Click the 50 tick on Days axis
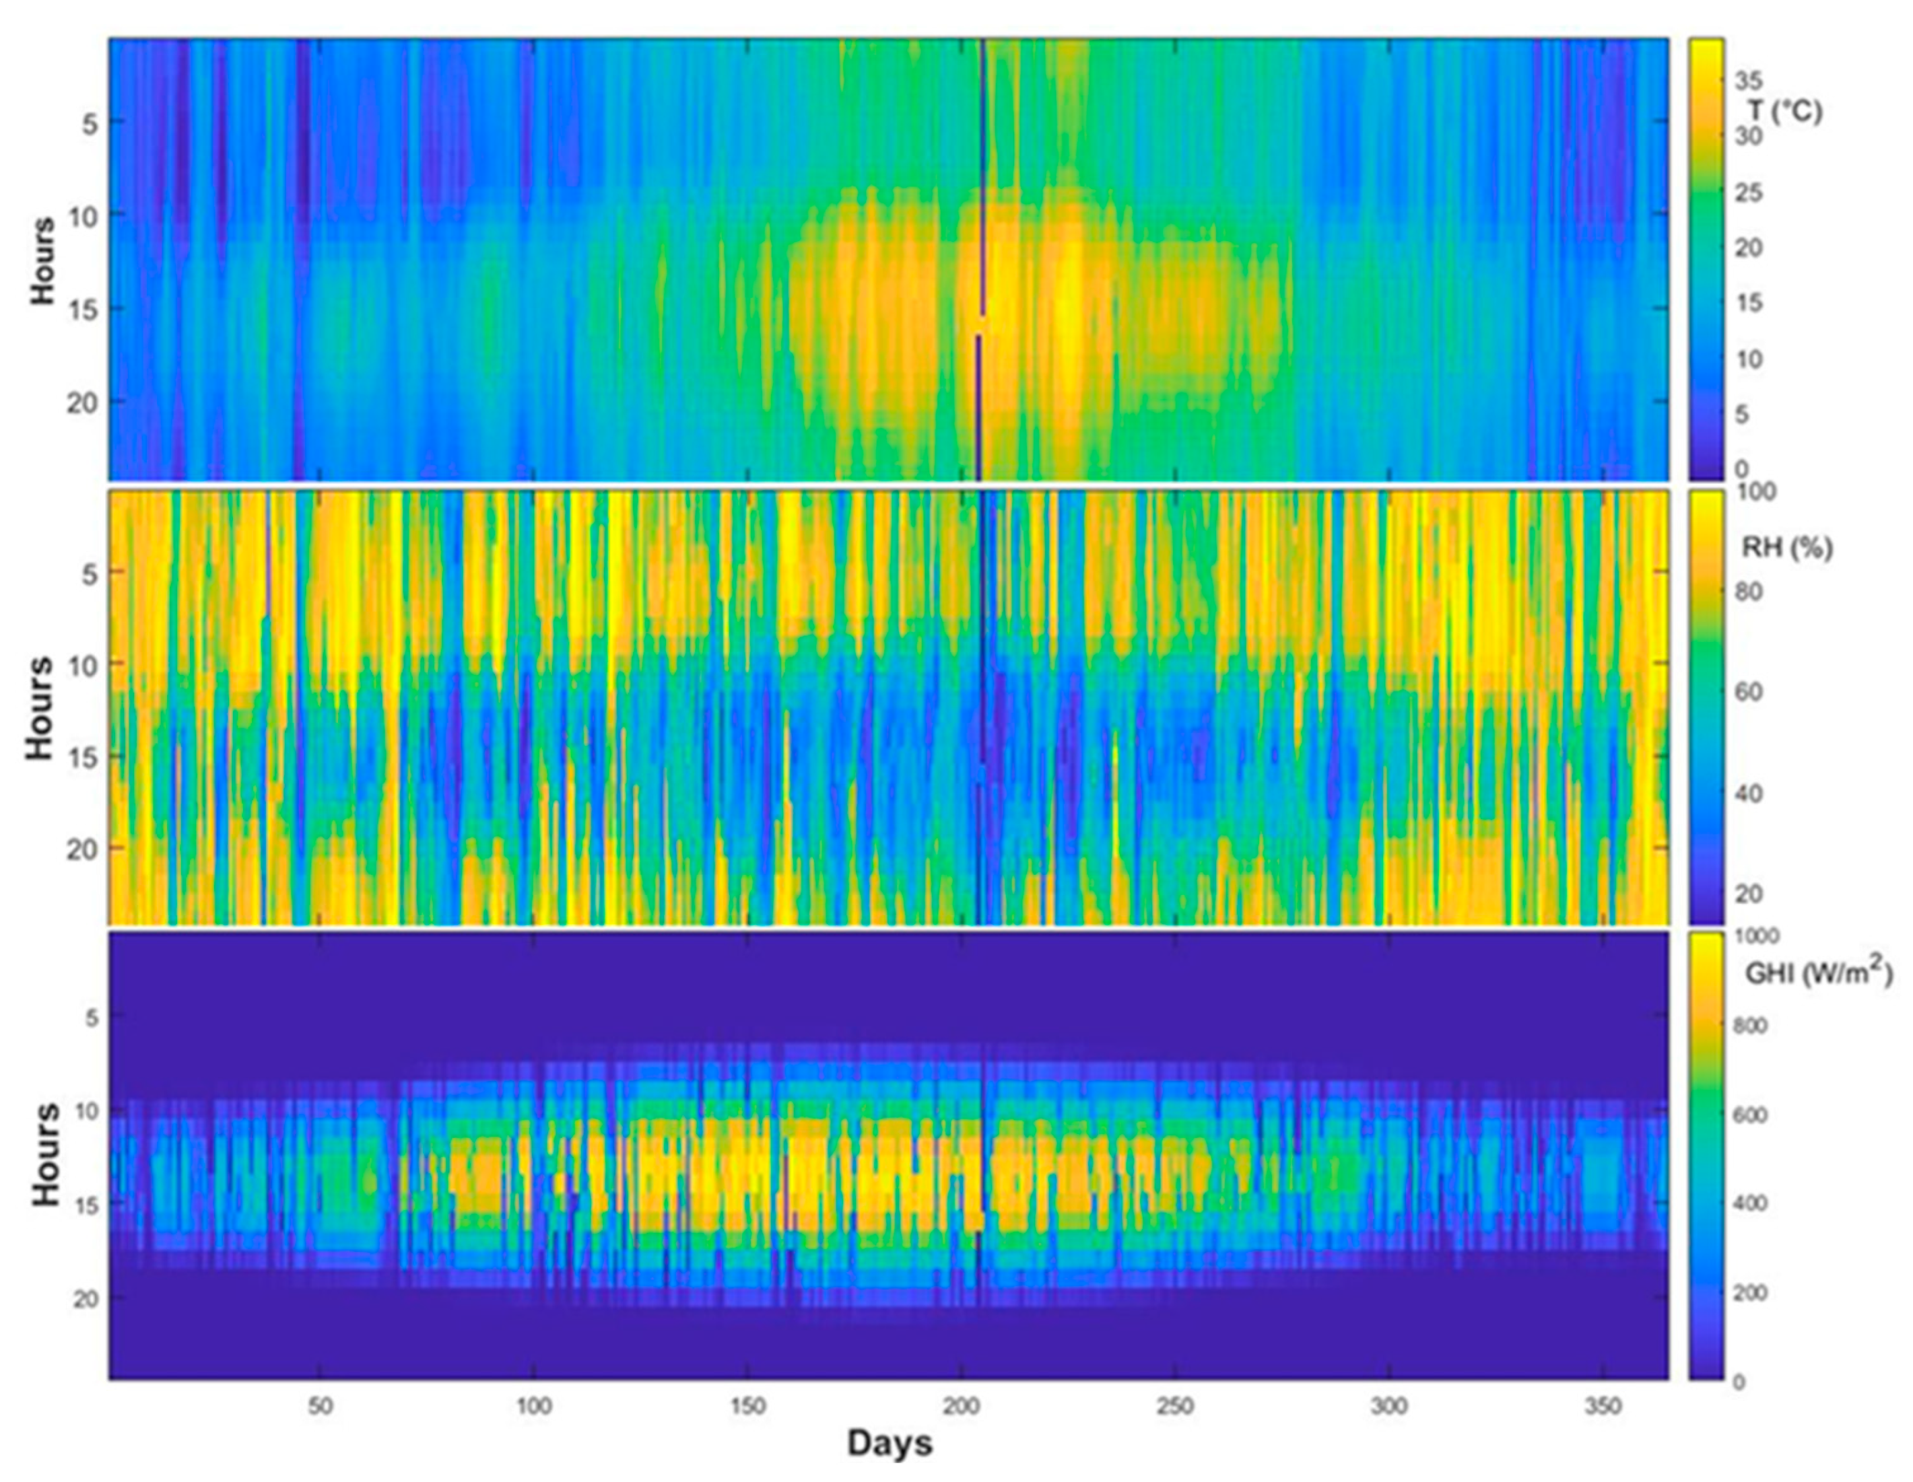This screenshot has height=1482, width=1913. [321, 1407]
